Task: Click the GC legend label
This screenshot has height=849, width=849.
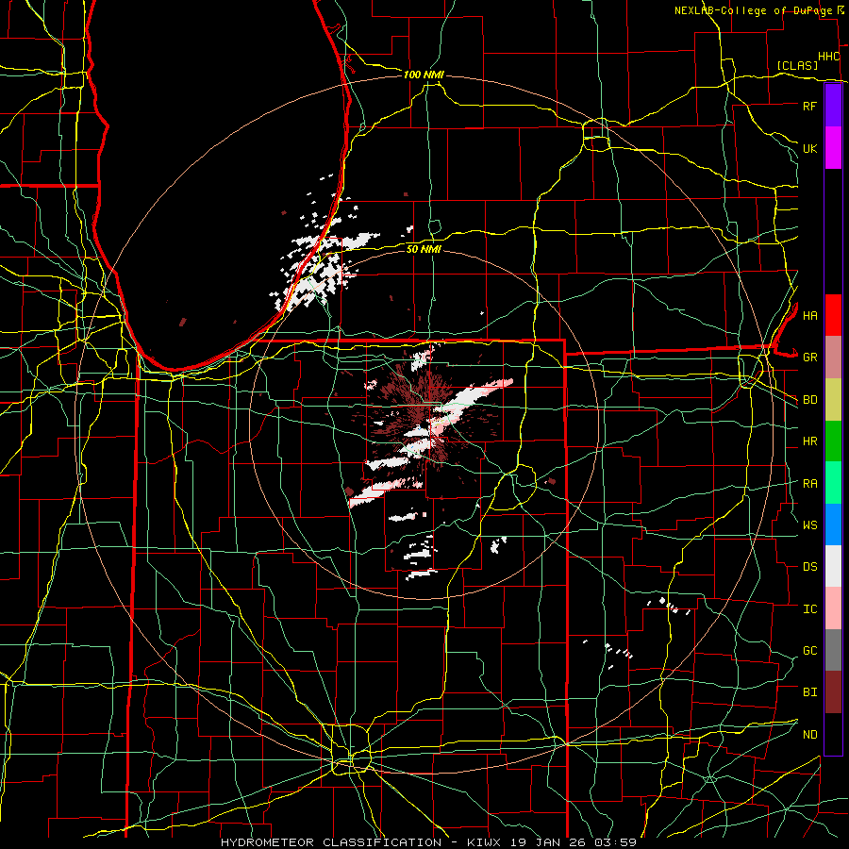Action: pyautogui.click(x=809, y=651)
